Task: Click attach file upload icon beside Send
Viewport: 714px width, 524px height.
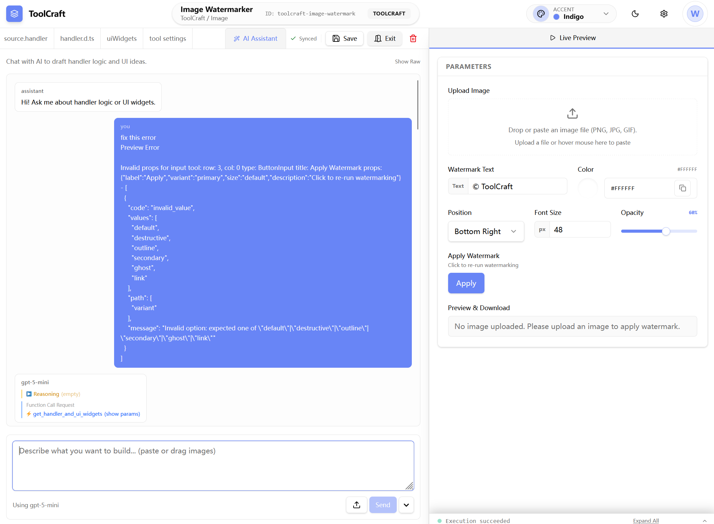Action: click(356, 505)
